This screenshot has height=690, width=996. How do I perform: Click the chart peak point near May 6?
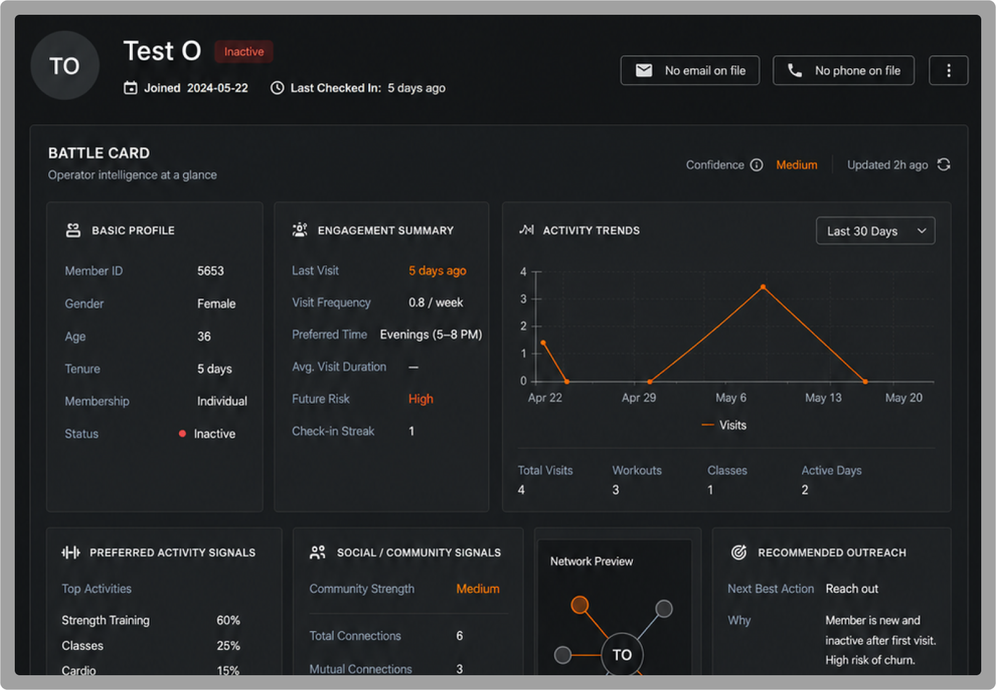click(763, 287)
